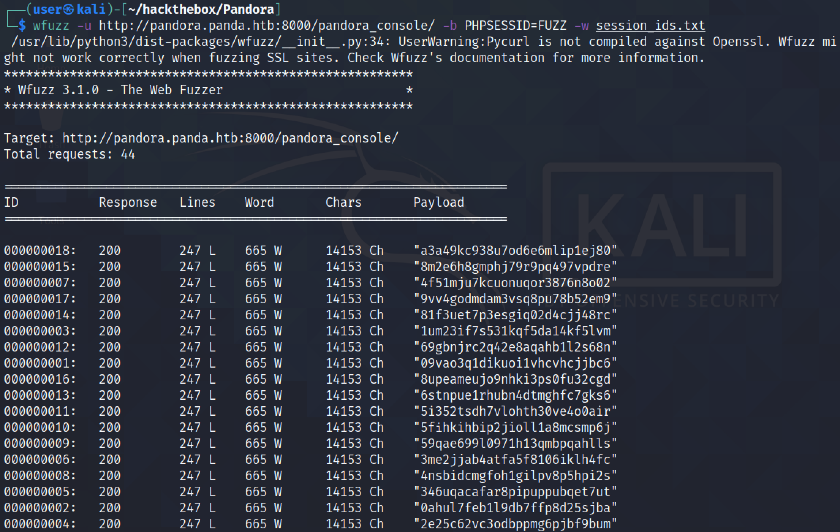The height and width of the screenshot is (532, 840).
Task: Click request ID 000000017:
Action: (40, 299)
